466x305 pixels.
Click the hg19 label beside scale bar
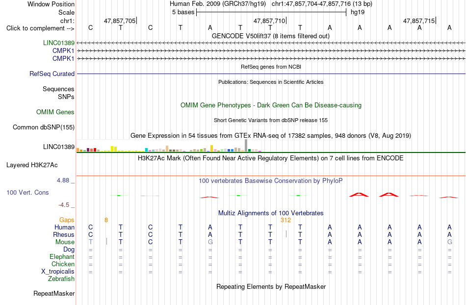coord(358,12)
